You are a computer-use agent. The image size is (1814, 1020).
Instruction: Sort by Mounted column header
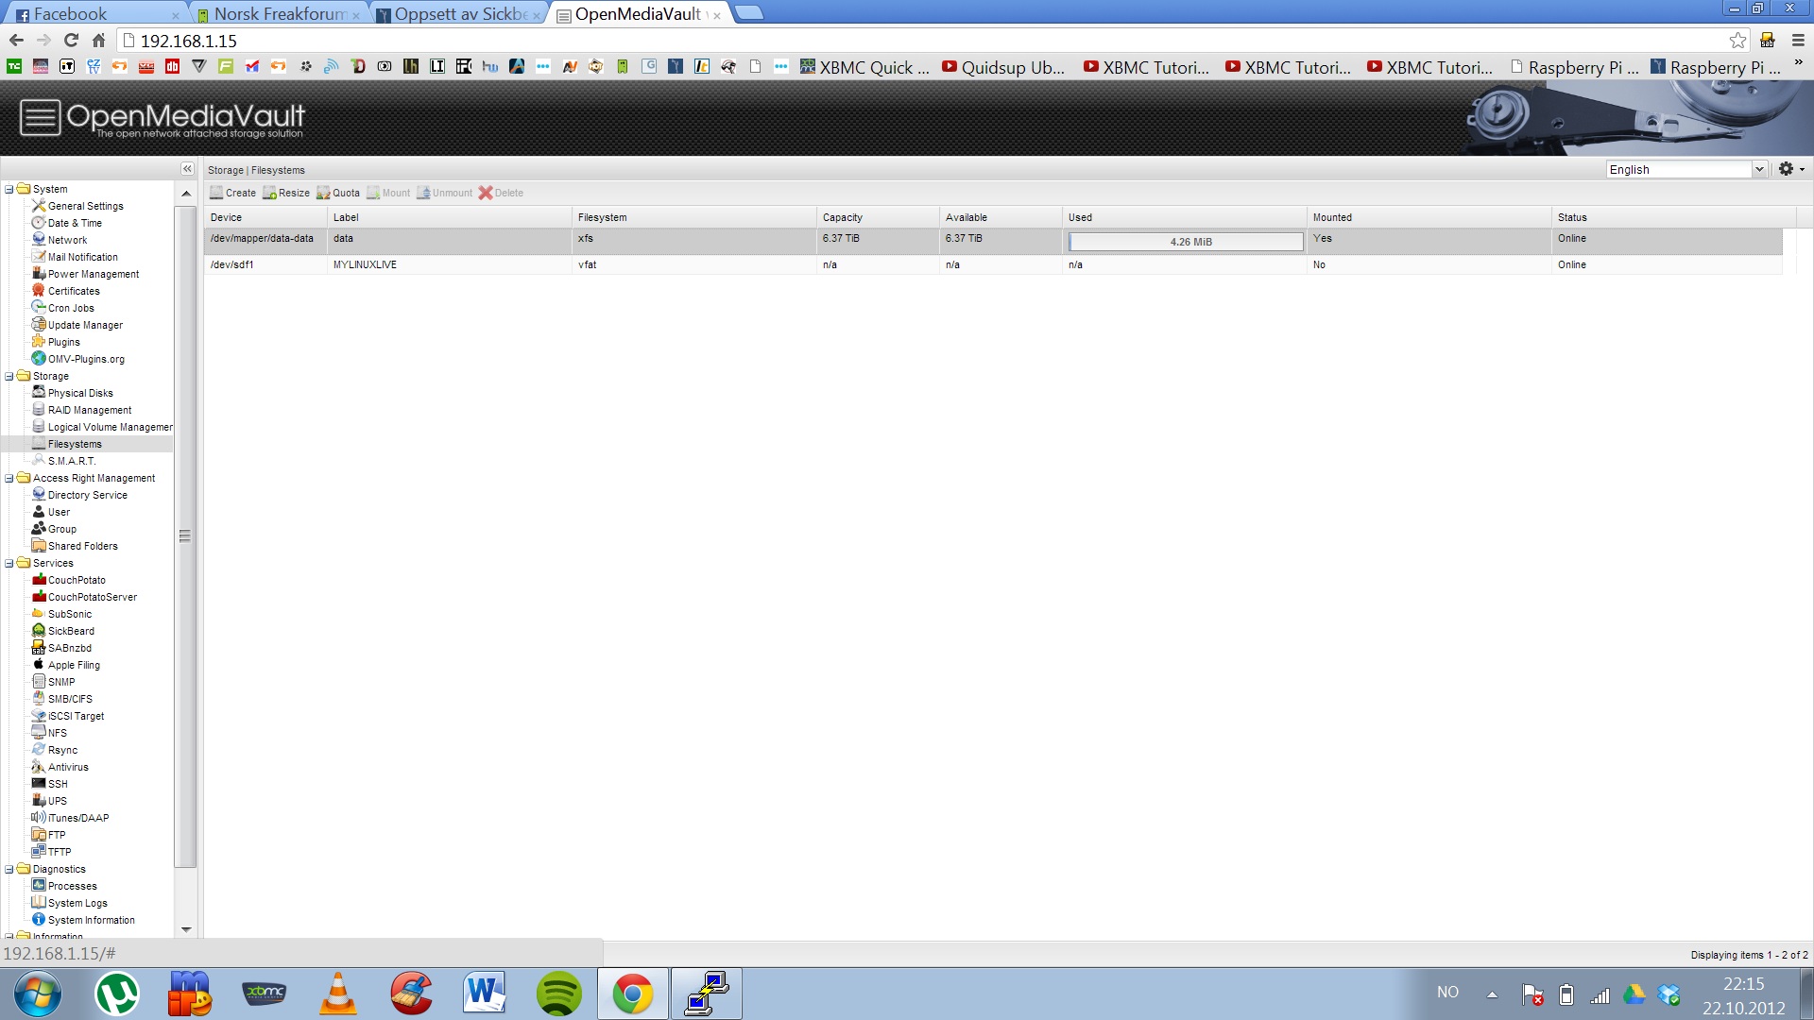[1429, 217]
